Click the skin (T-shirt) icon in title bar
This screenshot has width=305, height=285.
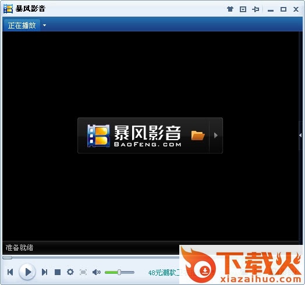(x=230, y=9)
